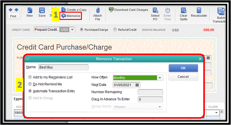Viewport: 231px width, 125px height.
Task: Open the Memorize Transaction window menu icon
Action: pos(27,59)
